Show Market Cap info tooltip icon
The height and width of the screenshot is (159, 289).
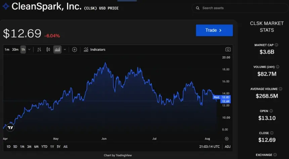277,45
